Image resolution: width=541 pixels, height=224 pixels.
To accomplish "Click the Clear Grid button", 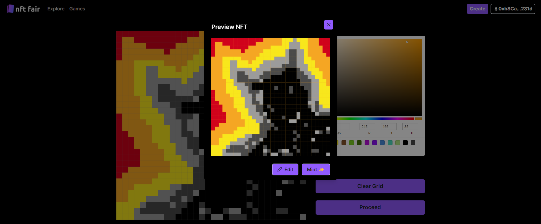I will click(x=370, y=186).
